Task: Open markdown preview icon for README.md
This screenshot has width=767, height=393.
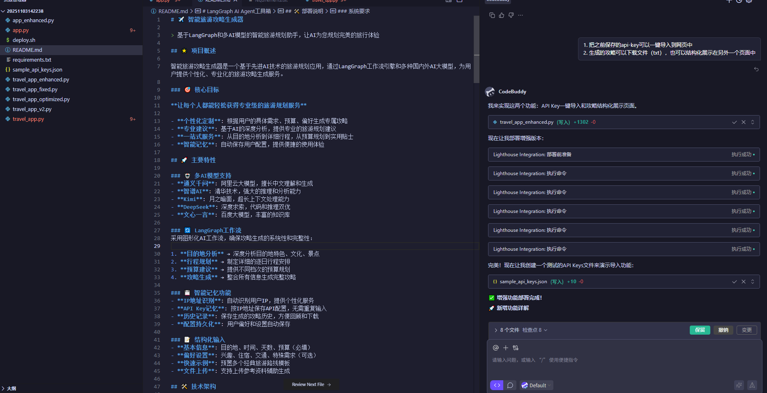Action: [x=449, y=2]
